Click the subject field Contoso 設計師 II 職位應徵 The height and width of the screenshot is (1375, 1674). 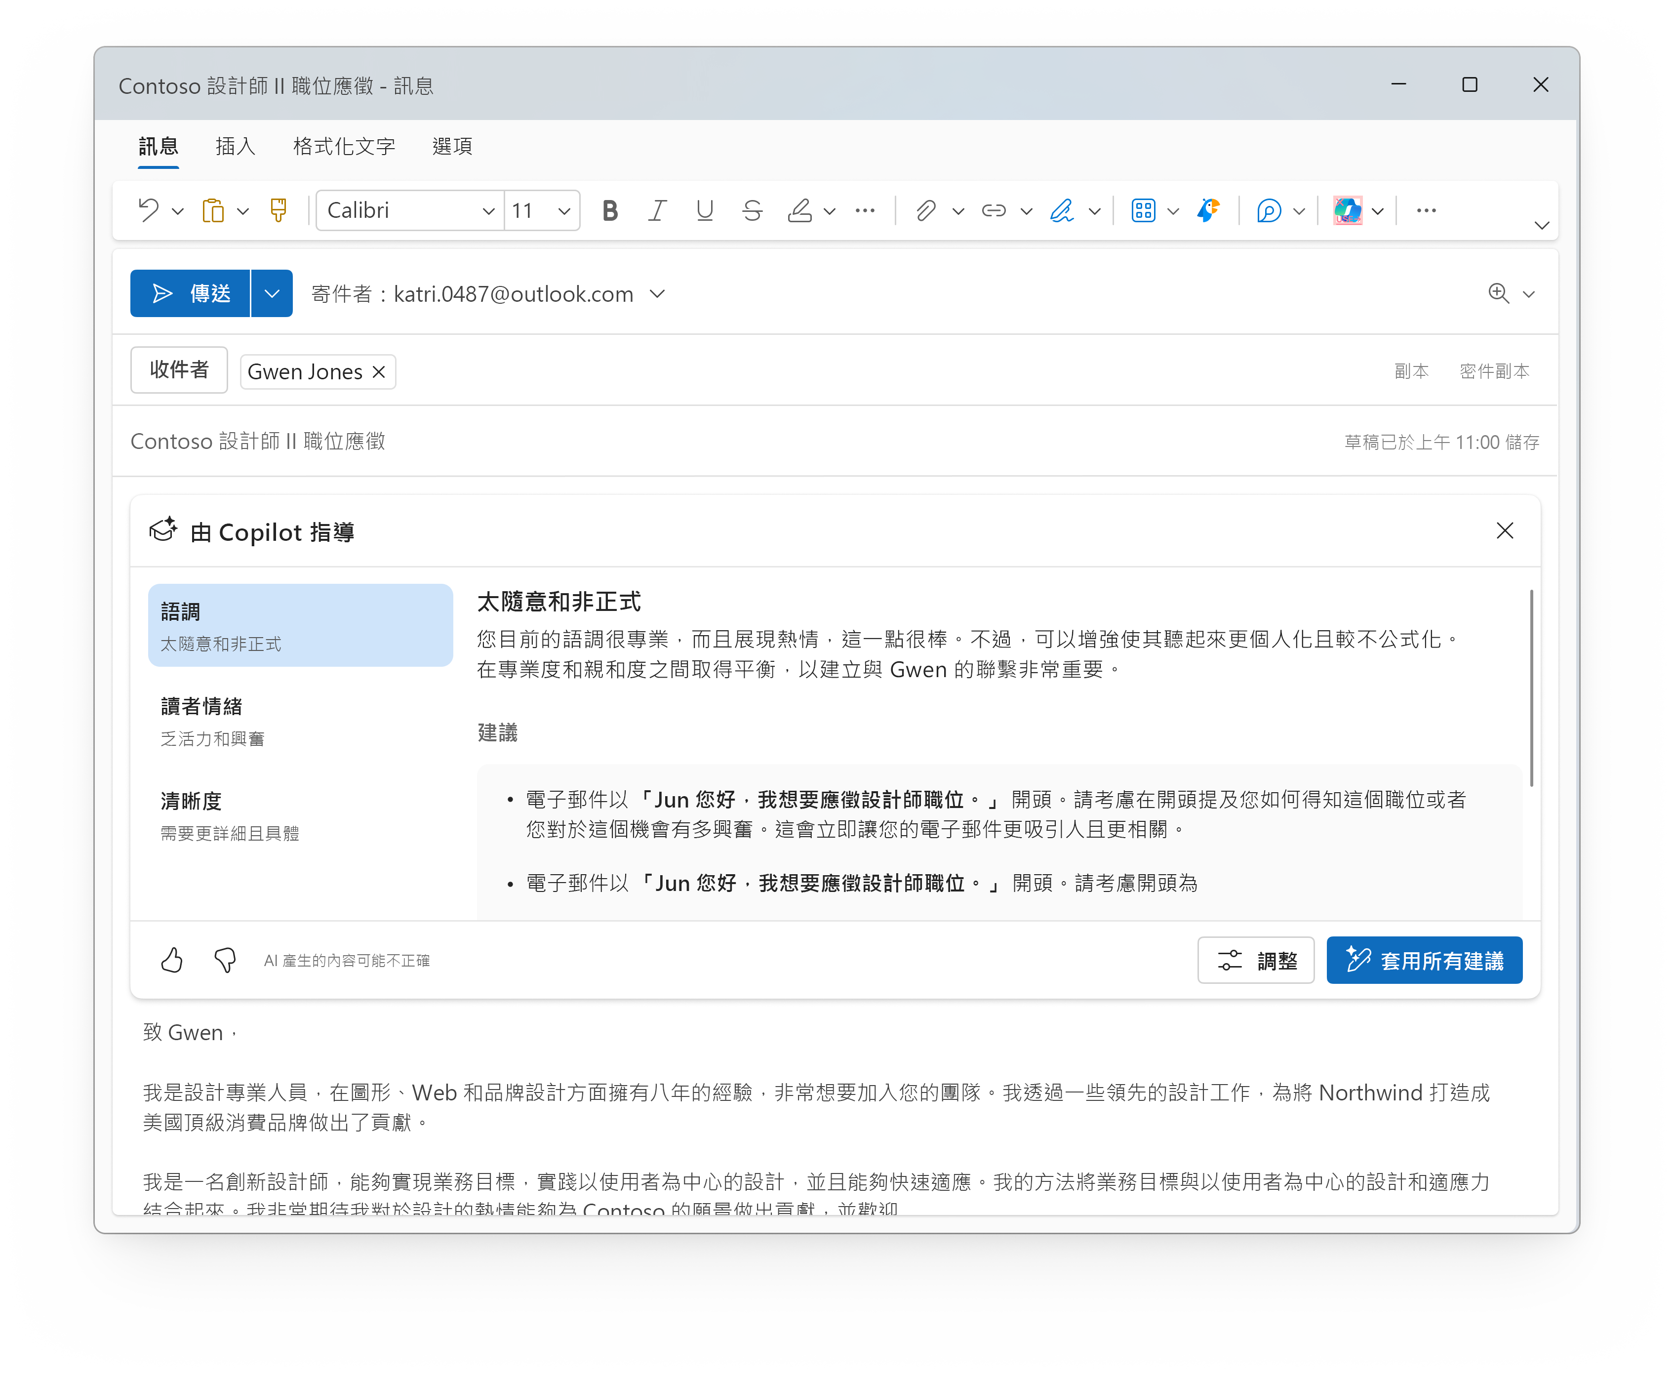[257, 441]
